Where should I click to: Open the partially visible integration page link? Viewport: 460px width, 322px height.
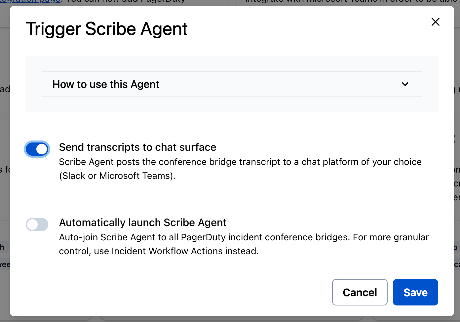(30, 2)
